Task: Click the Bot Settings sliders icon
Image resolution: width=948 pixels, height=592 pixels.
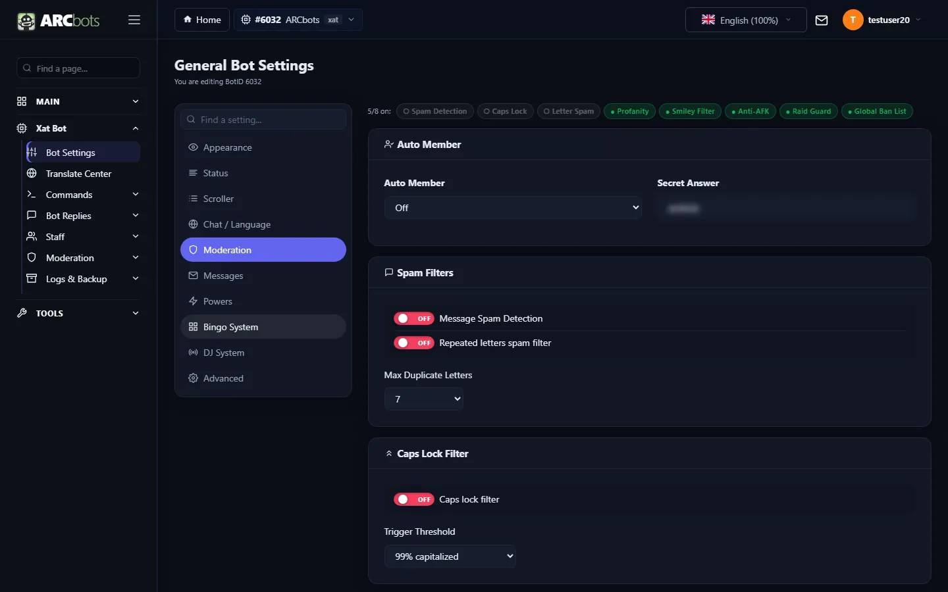Action: pos(32,153)
